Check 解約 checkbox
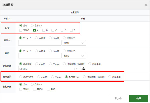 point(48,89)
